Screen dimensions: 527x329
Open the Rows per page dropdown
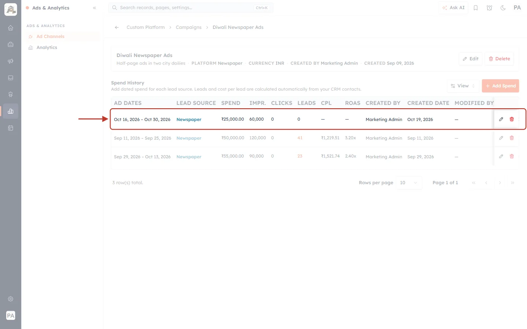(409, 183)
